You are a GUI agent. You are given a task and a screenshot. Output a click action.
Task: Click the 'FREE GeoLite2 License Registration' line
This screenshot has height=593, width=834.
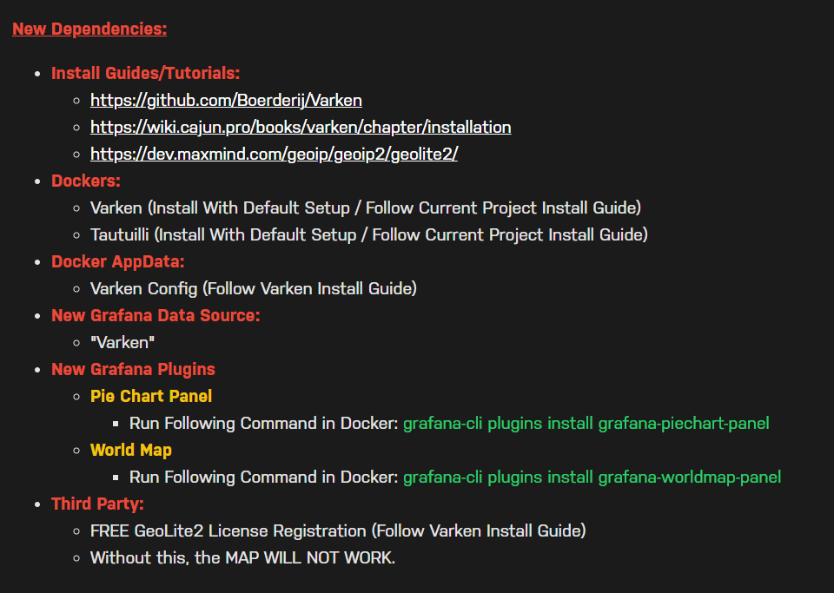pos(338,530)
